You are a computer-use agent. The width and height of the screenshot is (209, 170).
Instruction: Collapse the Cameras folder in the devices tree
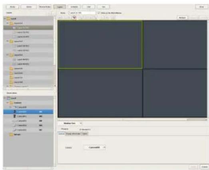point(8,103)
